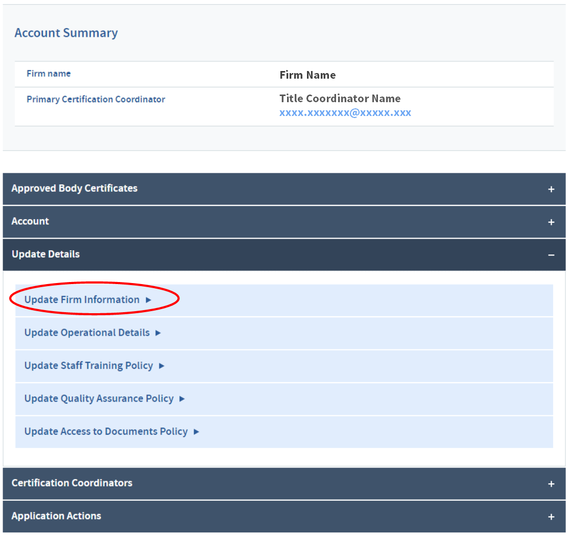Click the arrow beside Update Access to Documents Policy
The image size is (570, 539).
[196, 432]
